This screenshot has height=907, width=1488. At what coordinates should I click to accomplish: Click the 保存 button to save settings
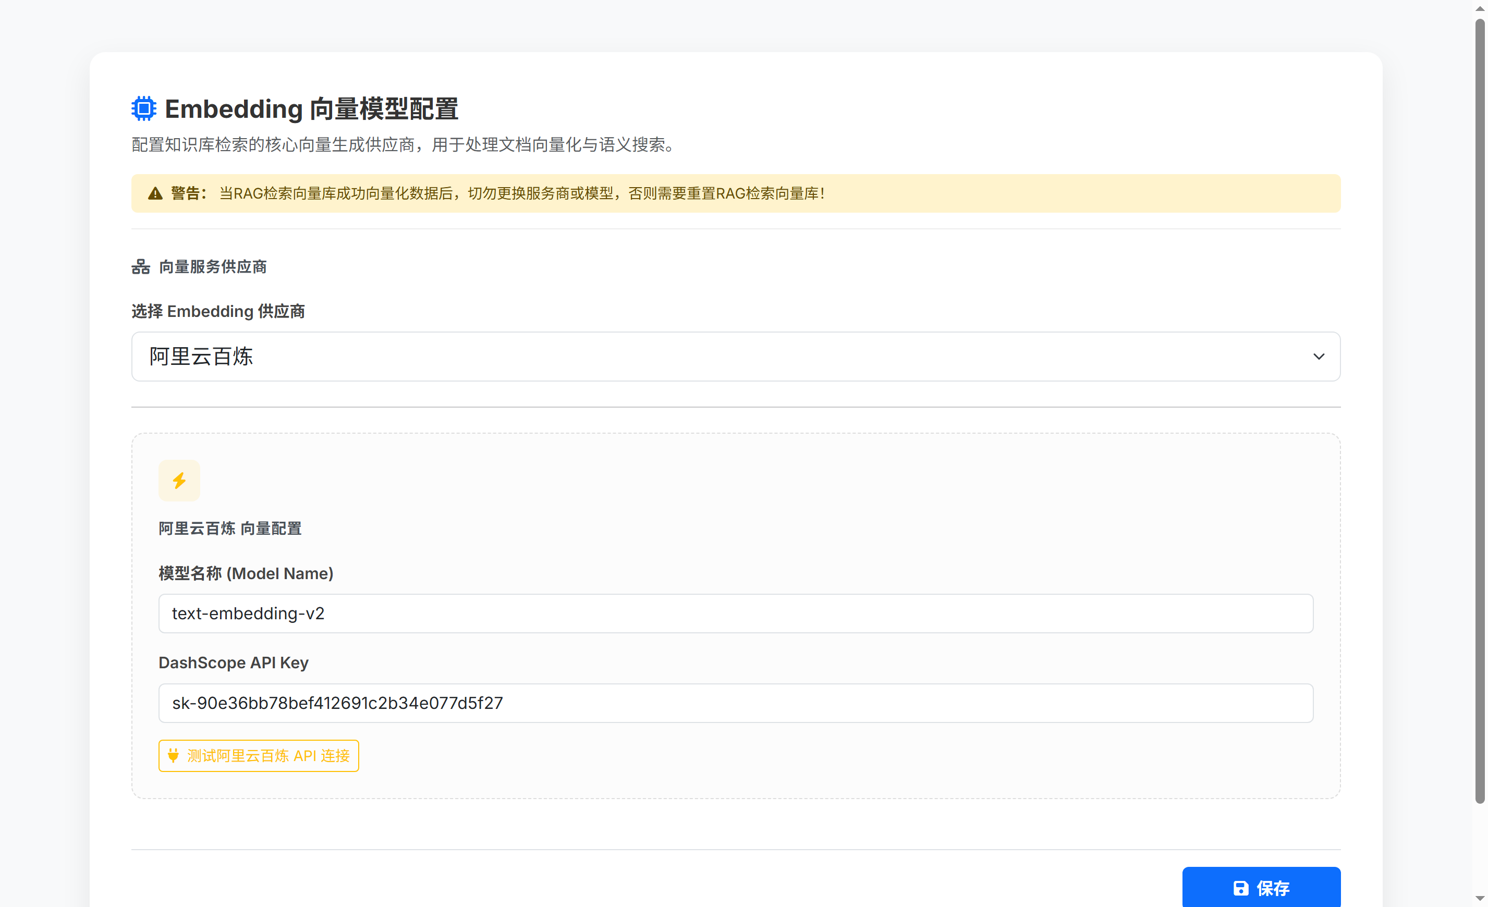coord(1261,888)
